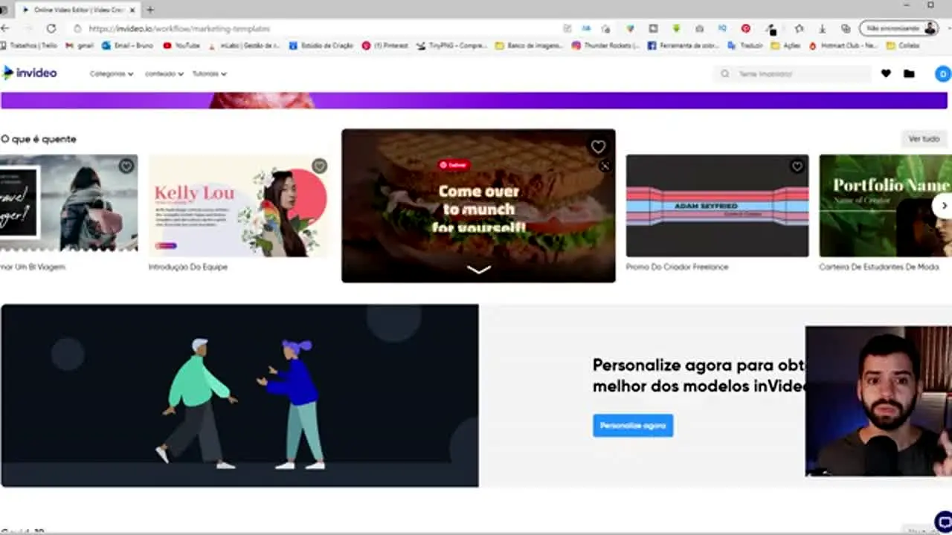Click the Personalize agora button

pos(633,426)
